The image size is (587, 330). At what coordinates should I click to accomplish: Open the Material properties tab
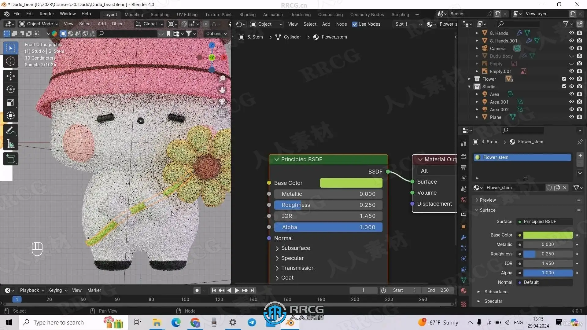[463, 291]
